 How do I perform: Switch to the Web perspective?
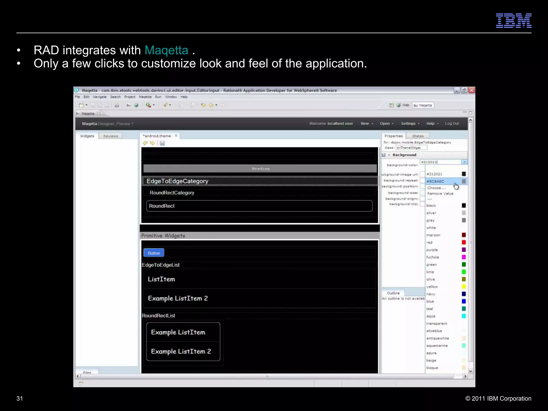click(x=403, y=105)
